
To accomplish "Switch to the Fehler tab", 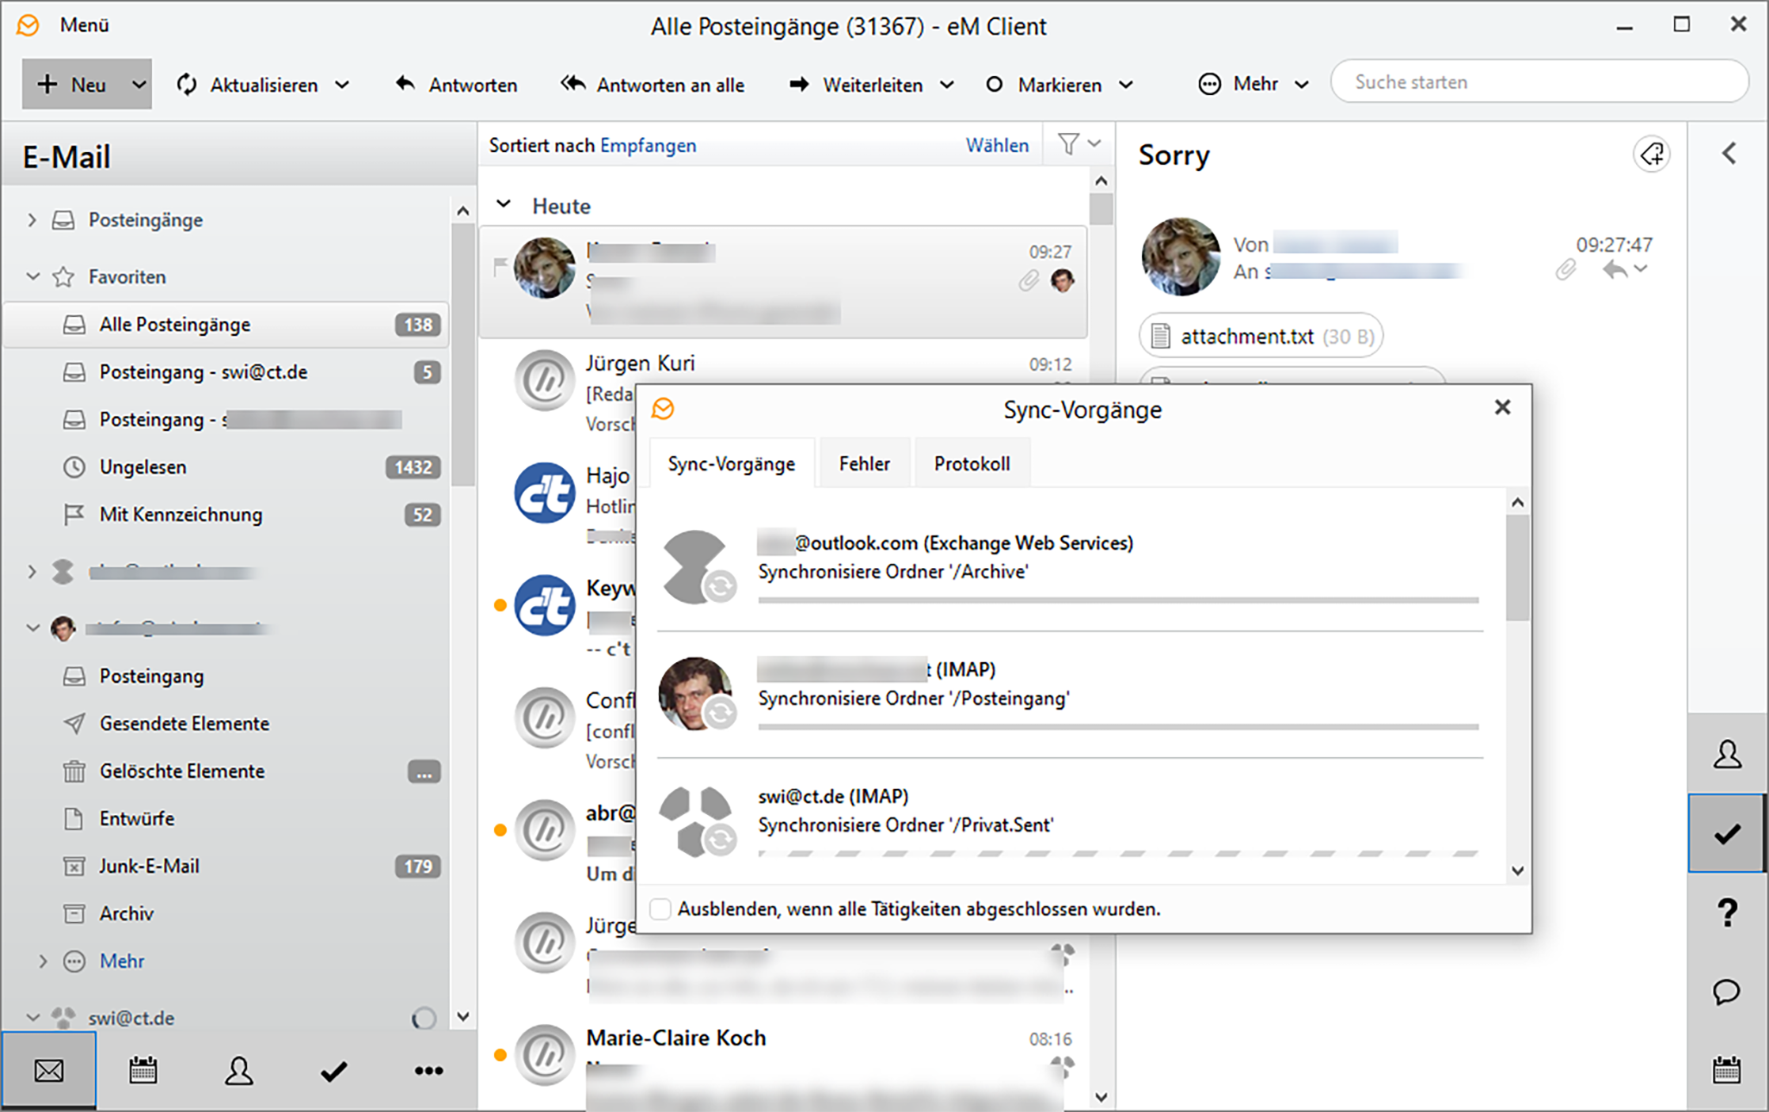I will point(864,463).
